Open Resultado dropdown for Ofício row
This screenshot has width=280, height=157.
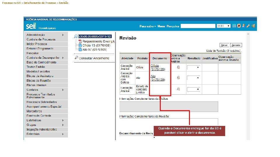click(193, 67)
